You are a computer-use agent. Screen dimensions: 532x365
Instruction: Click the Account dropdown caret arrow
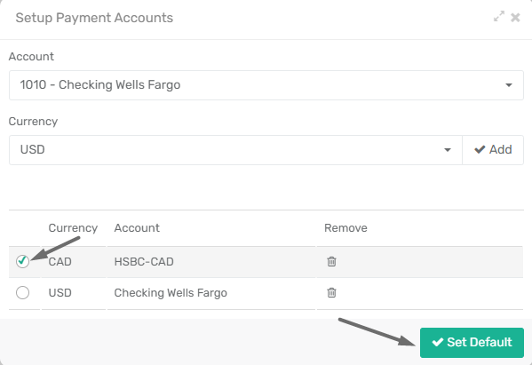click(x=509, y=85)
